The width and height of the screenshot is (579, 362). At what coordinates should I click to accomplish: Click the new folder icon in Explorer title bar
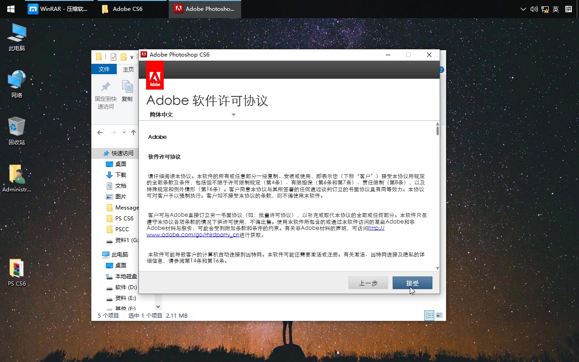click(123, 57)
